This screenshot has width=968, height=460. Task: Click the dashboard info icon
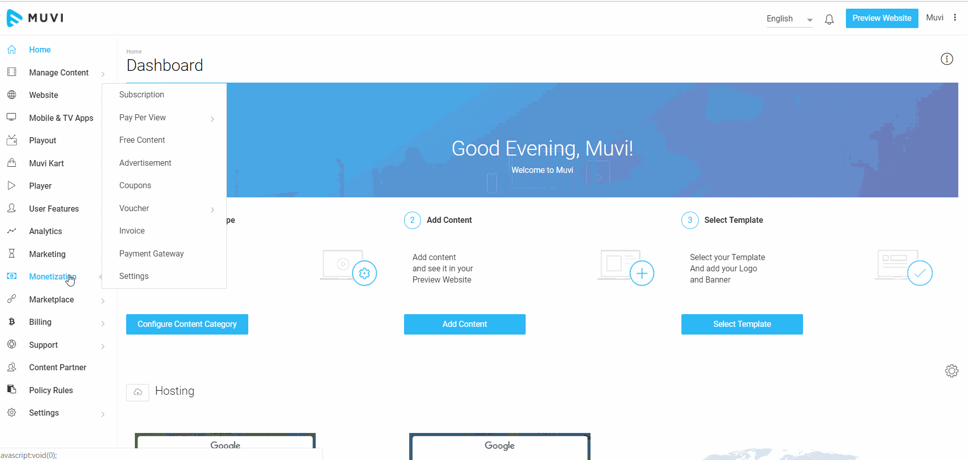pos(947,59)
